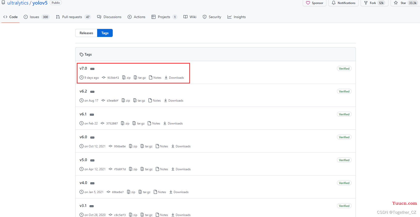Open v6.2 Downloads link
This screenshot has height=217, width=420.
(x=174, y=101)
